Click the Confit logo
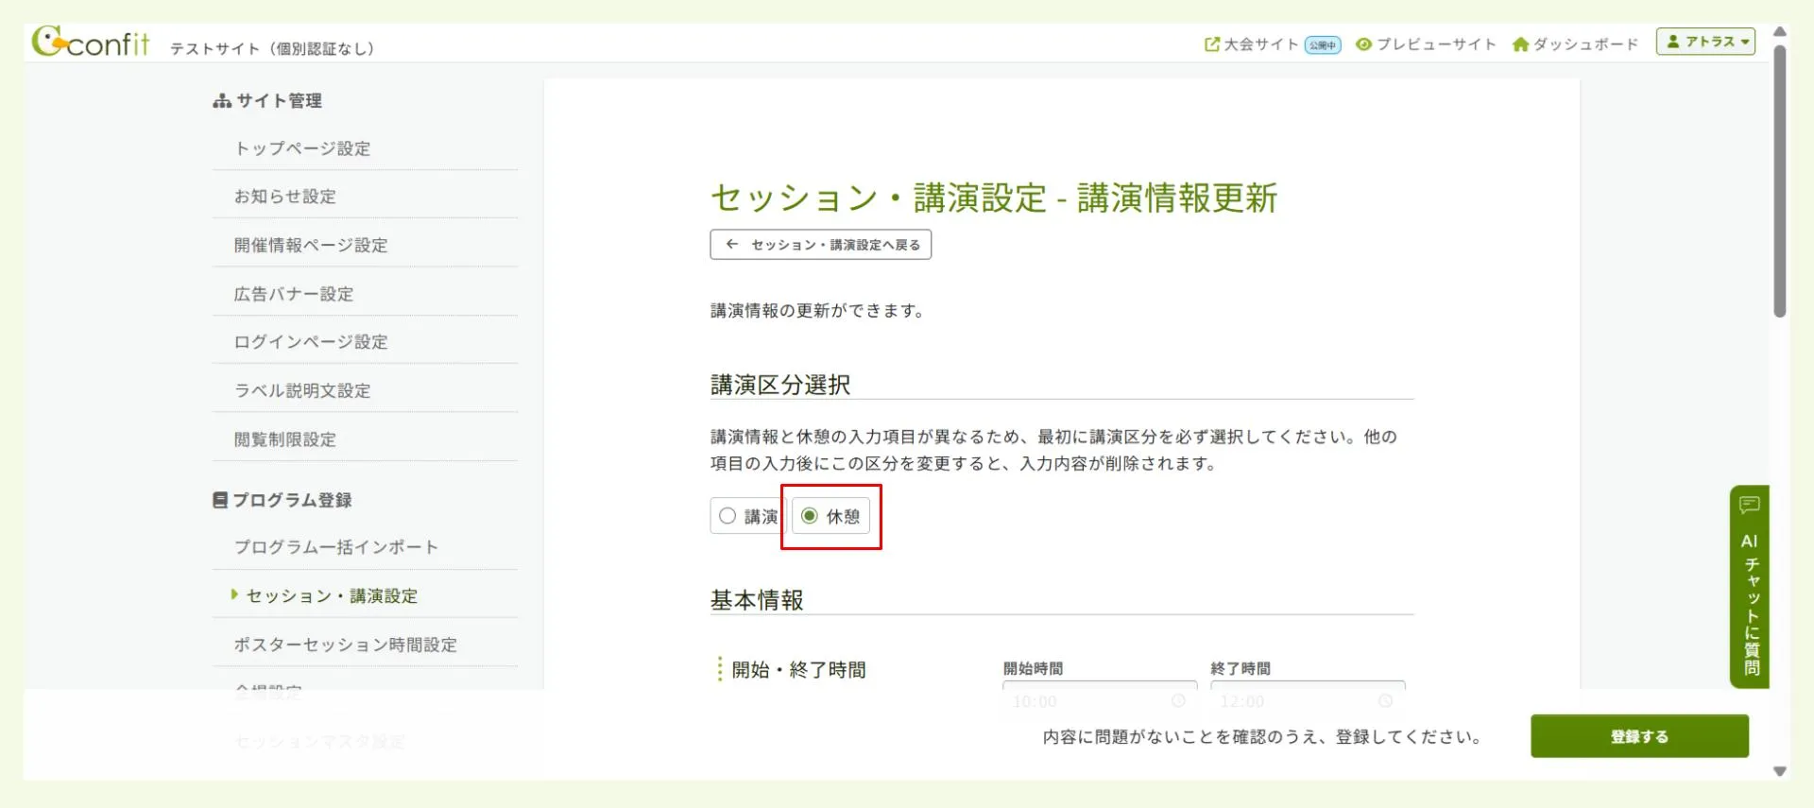 coord(91,43)
